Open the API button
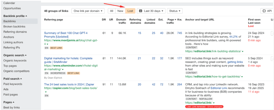Screen dimensions: 274x110 coord(267,11)
